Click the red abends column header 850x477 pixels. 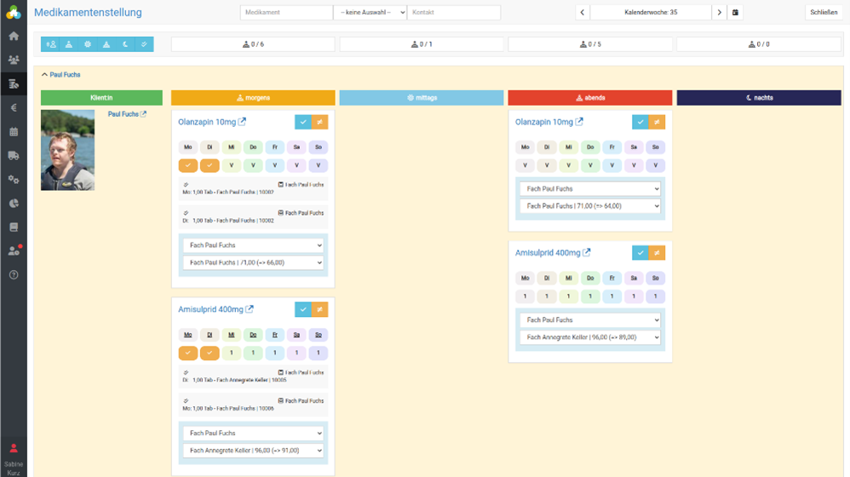590,98
